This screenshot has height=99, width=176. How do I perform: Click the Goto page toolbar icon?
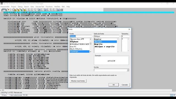coord(21,10)
